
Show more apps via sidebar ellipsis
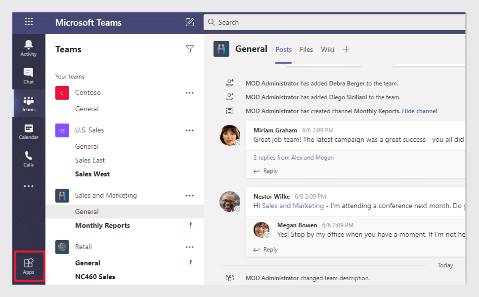pos(28,186)
